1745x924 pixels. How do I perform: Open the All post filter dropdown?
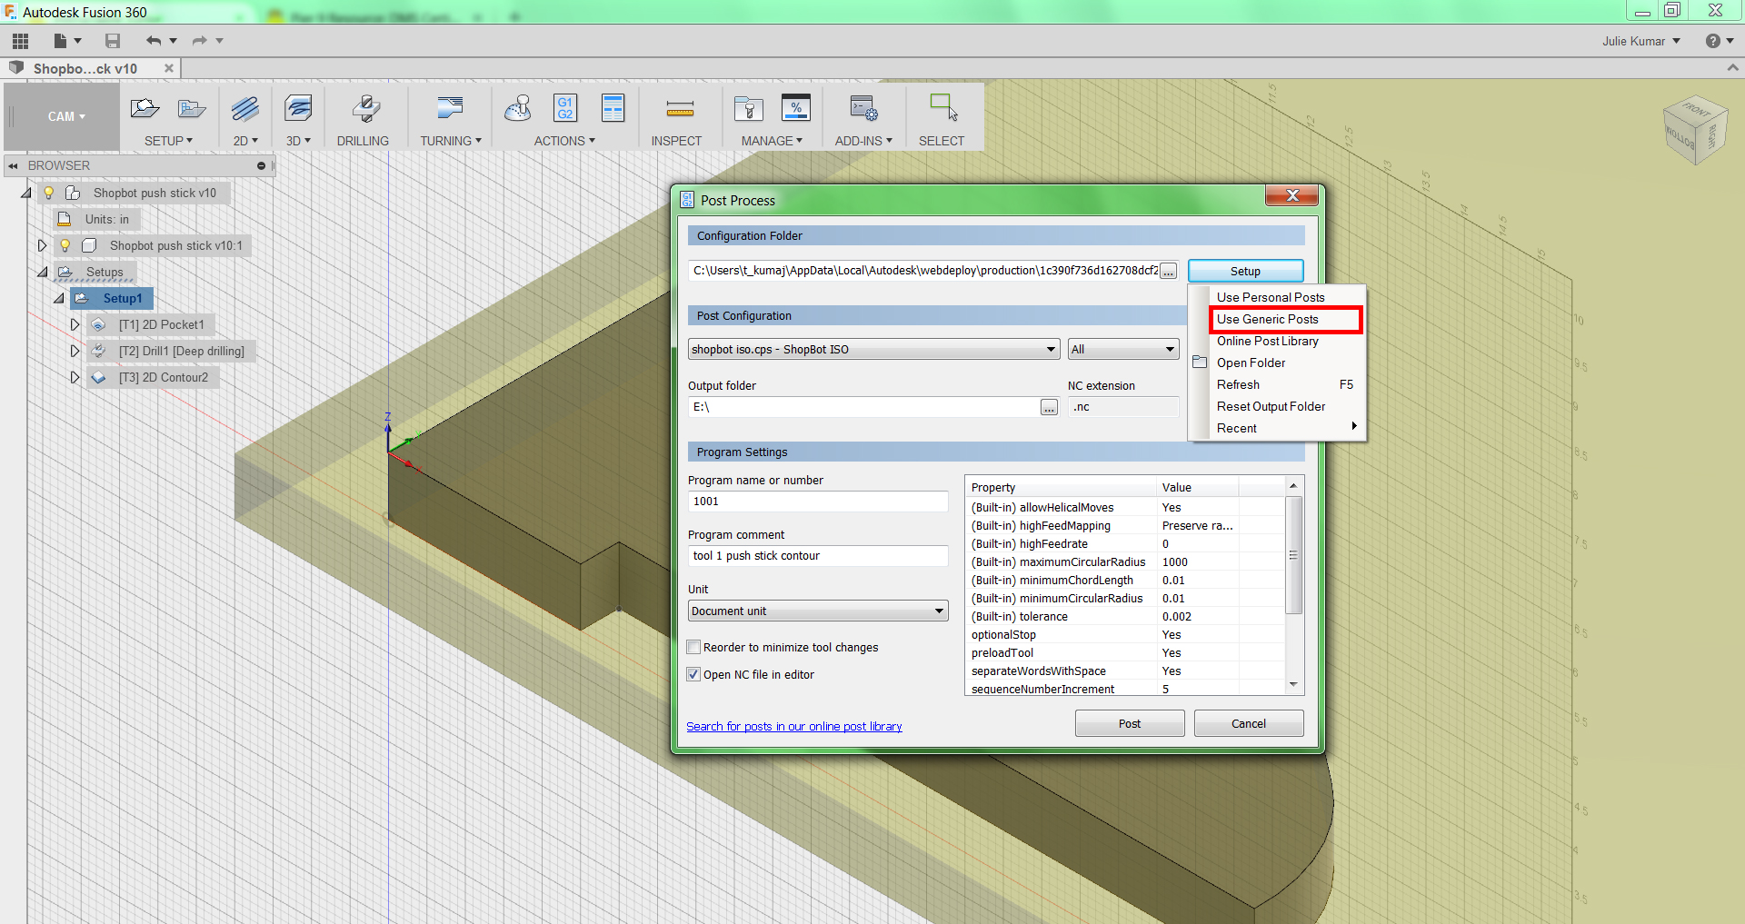[x=1123, y=350]
